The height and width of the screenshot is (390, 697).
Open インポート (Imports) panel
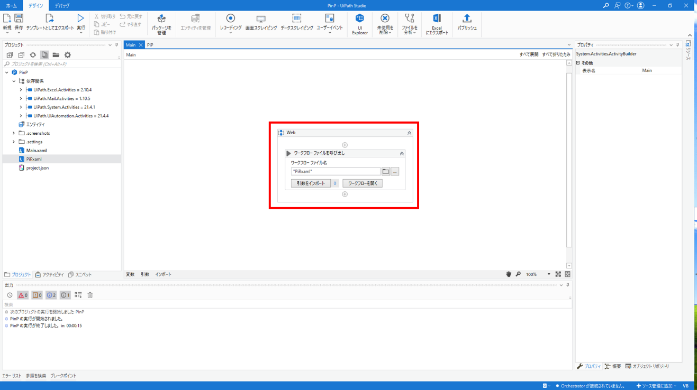[163, 275]
